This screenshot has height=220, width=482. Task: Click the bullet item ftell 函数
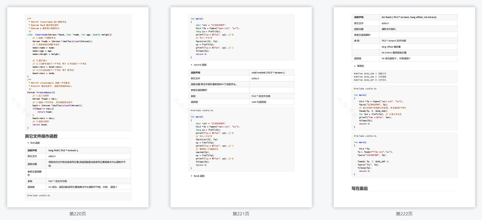click(x=35, y=143)
